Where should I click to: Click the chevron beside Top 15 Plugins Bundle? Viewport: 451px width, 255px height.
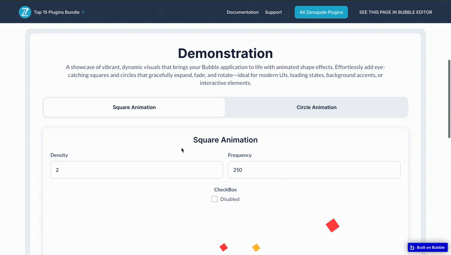(x=83, y=12)
